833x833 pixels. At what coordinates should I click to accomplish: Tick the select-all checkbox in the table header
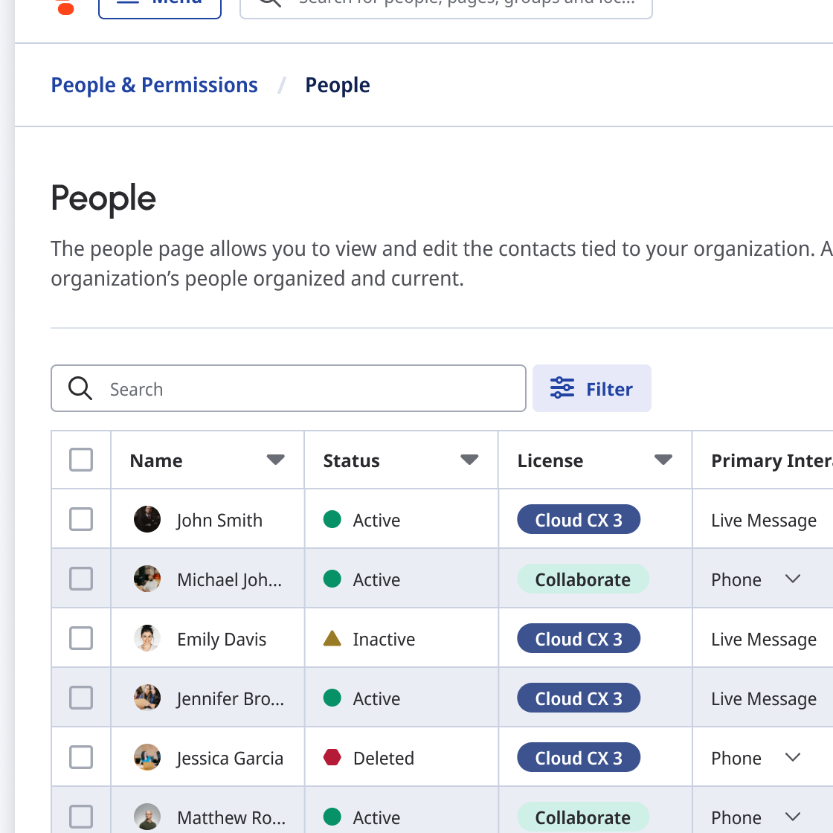tap(81, 460)
